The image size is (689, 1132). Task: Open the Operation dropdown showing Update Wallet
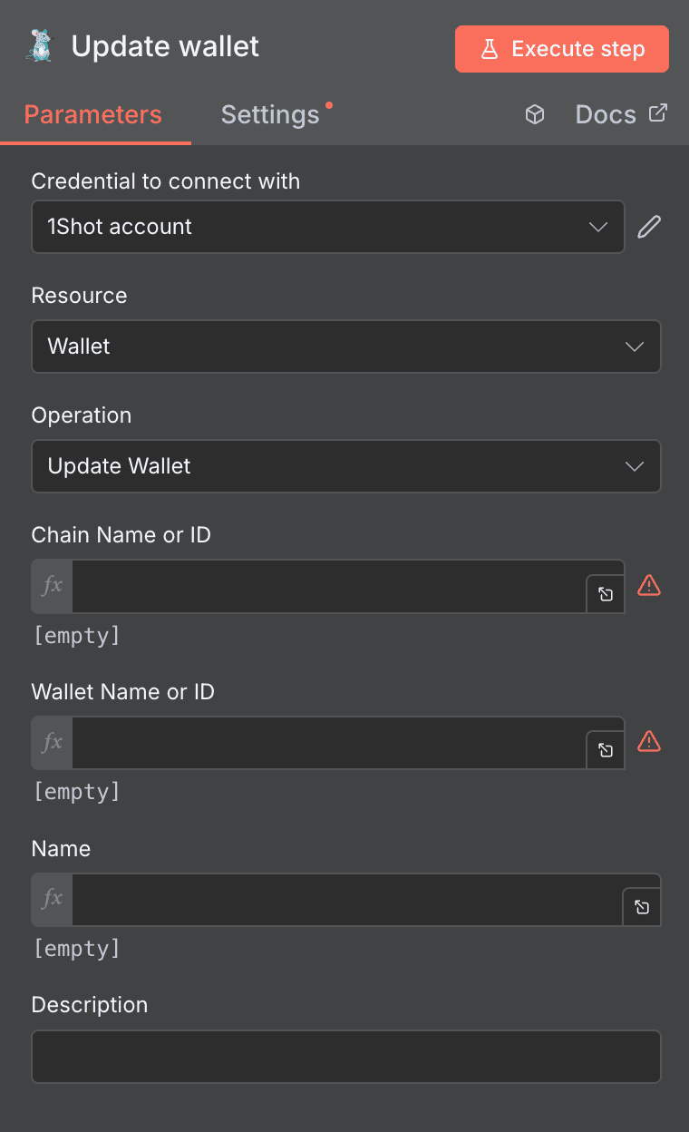tap(345, 466)
